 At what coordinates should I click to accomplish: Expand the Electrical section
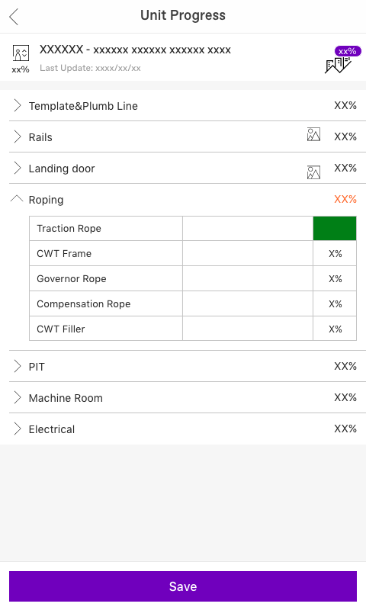[18, 429]
